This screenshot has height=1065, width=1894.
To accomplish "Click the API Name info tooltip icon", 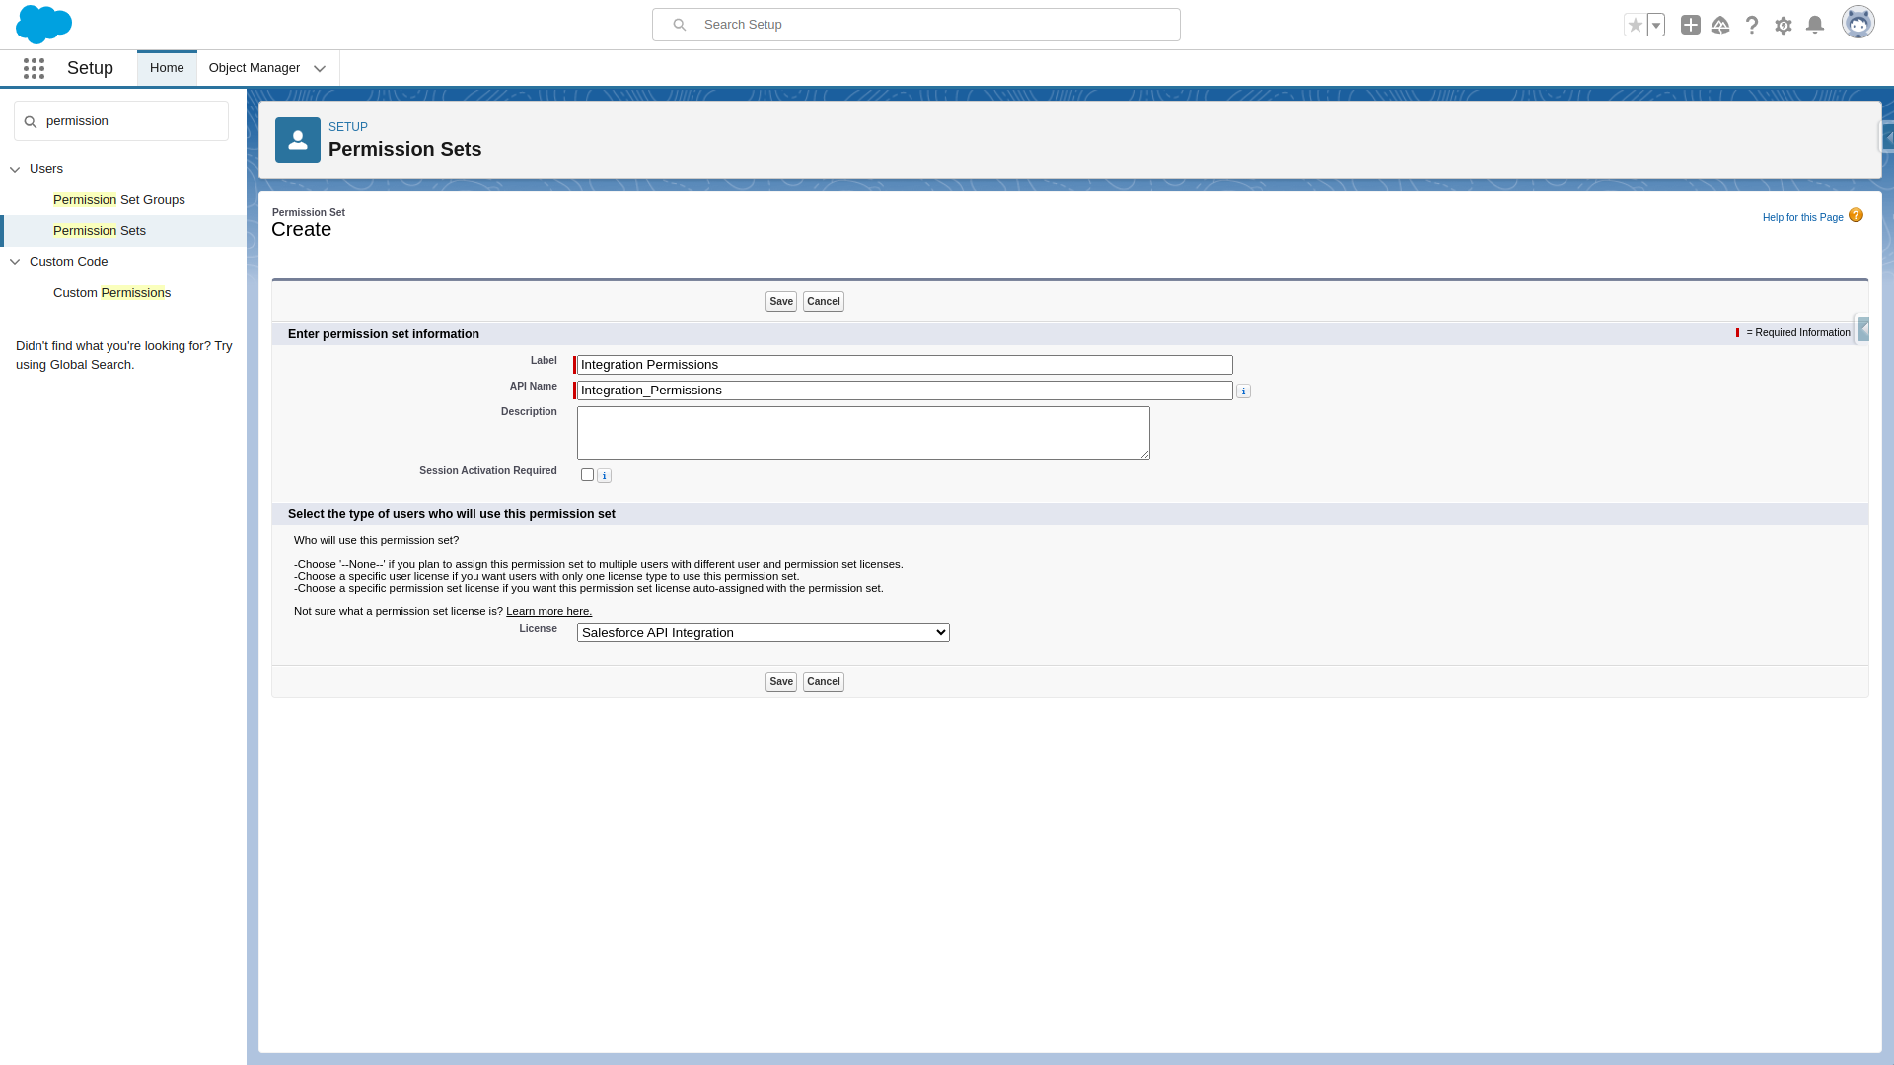I will [x=1244, y=390].
